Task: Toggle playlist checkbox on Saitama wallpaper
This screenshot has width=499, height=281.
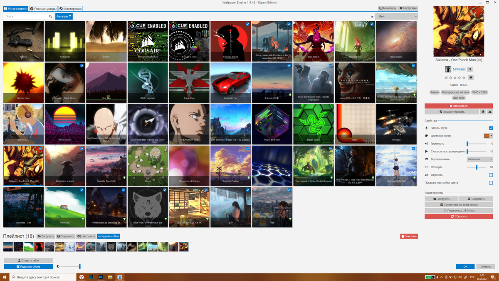Action: coord(40,148)
